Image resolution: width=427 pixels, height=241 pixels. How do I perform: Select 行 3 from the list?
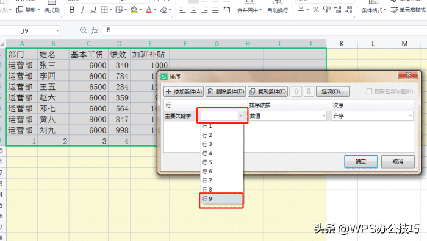pyautogui.click(x=221, y=144)
